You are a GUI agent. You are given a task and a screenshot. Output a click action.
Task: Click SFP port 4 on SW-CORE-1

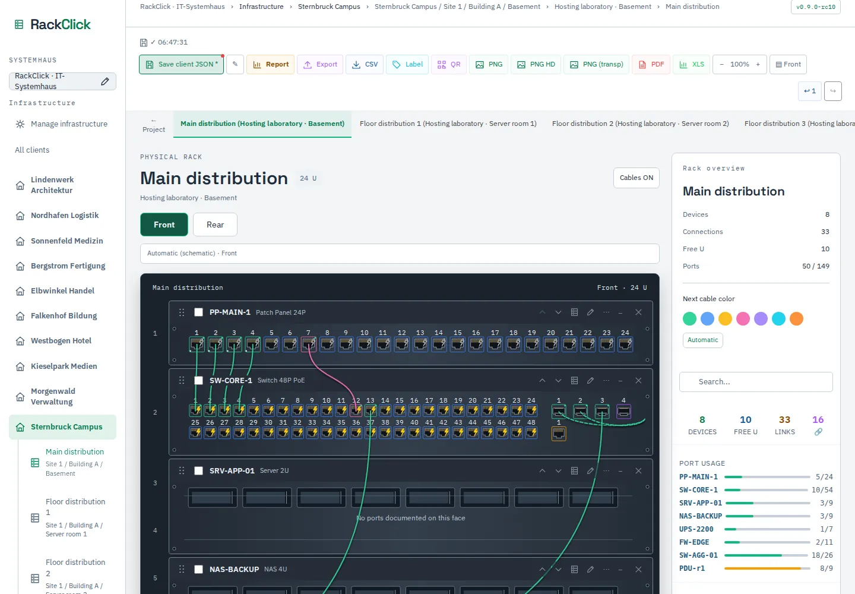pyautogui.click(x=623, y=411)
